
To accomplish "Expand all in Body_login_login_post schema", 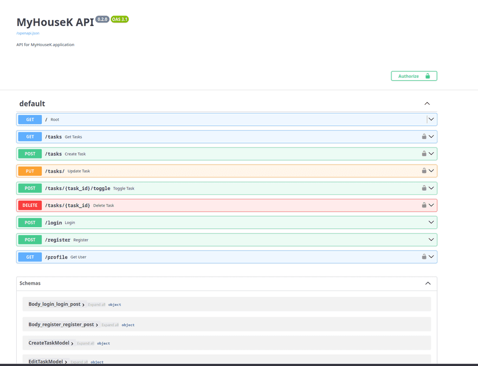I will [96, 305].
